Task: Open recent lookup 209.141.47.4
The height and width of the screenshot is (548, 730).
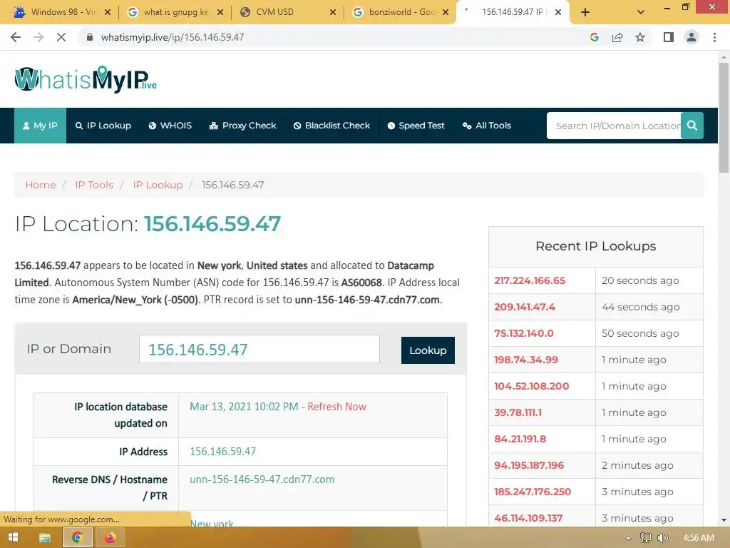Action: 525,307
